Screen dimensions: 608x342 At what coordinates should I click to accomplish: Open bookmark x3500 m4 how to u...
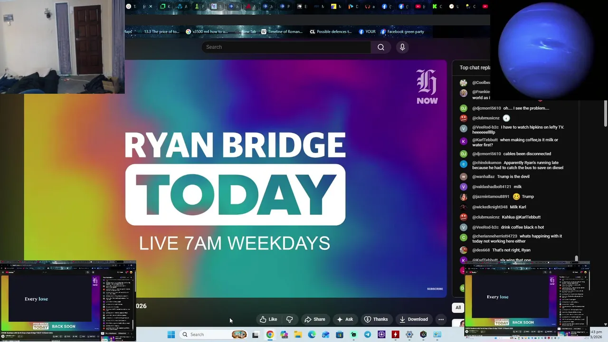[x=207, y=32]
